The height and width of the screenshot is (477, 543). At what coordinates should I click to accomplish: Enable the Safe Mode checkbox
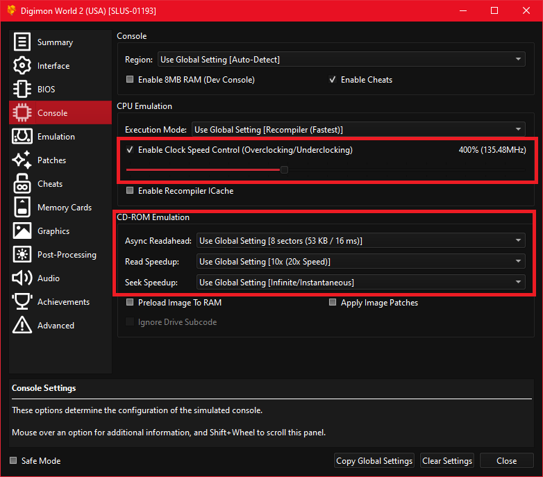(13, 460)
